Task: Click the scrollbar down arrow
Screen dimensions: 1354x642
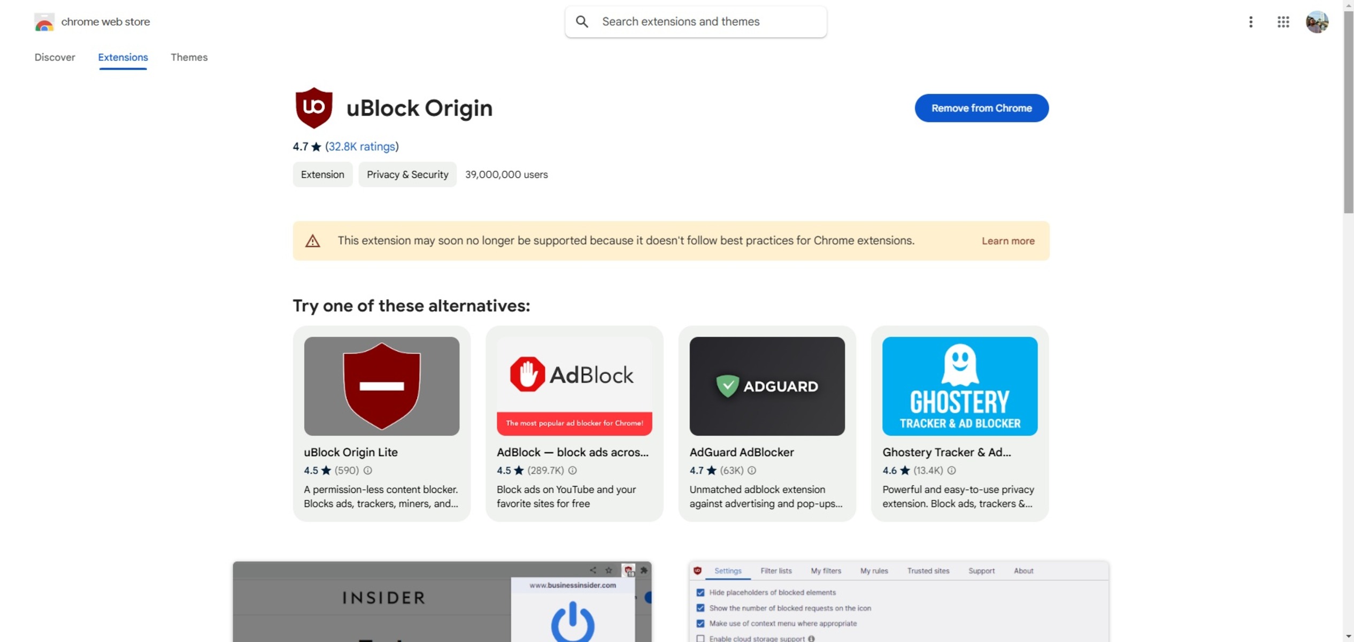Action: pyautogui.click(x=1348, y=636)
